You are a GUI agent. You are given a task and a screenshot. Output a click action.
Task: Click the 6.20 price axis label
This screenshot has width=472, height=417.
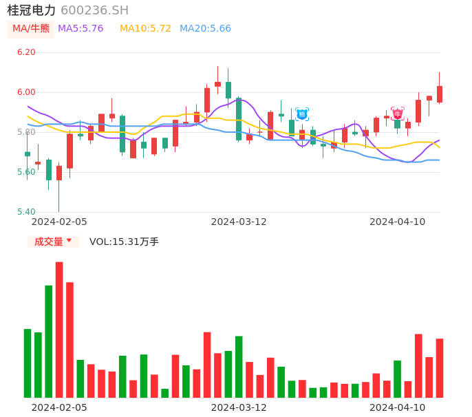coord(26,52)
